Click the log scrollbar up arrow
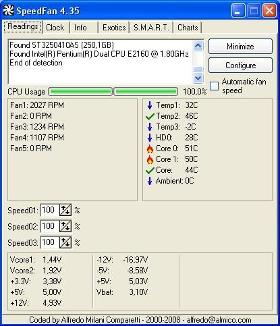Viewport: 280px width, 326px height. tap(198, 46)
